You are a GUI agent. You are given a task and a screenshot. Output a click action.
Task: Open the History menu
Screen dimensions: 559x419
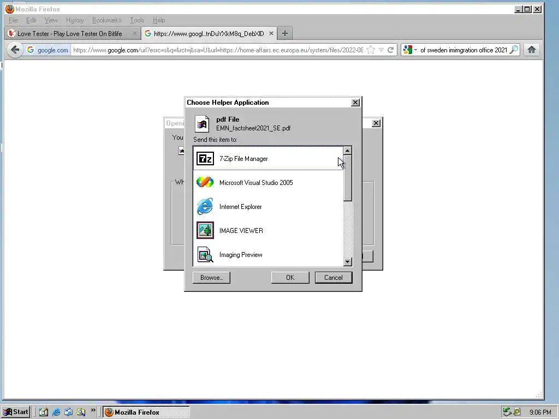pyautogui.click(x=75, y=20)
